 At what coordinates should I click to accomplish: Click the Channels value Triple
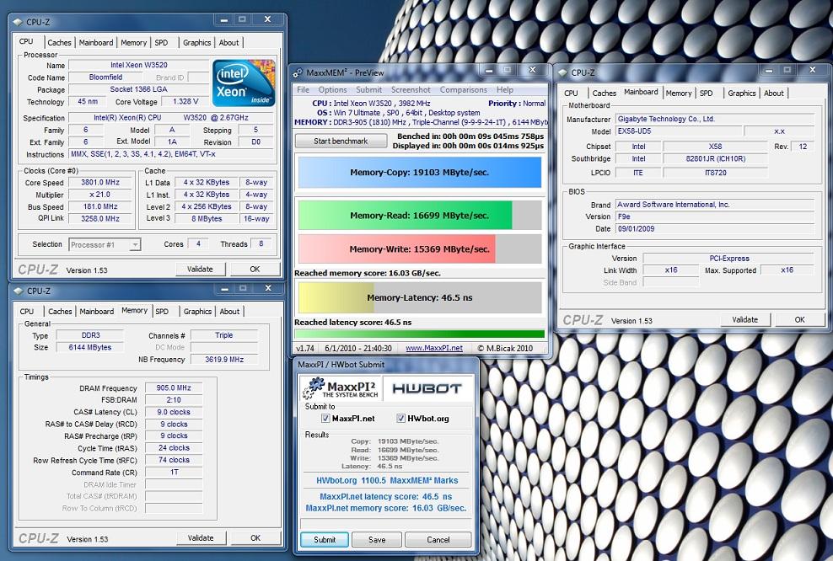point(223,335)
